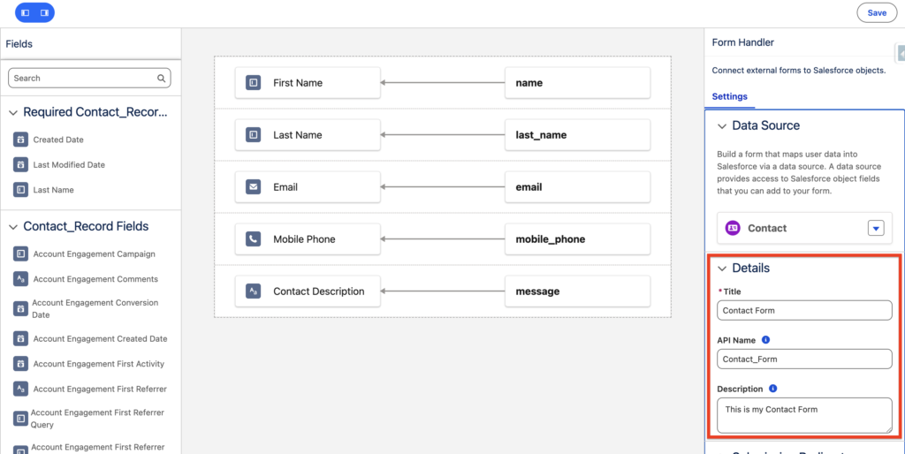Click the API Name info icon
Viewport: 905px width, 454px height.
pos(765,339)
